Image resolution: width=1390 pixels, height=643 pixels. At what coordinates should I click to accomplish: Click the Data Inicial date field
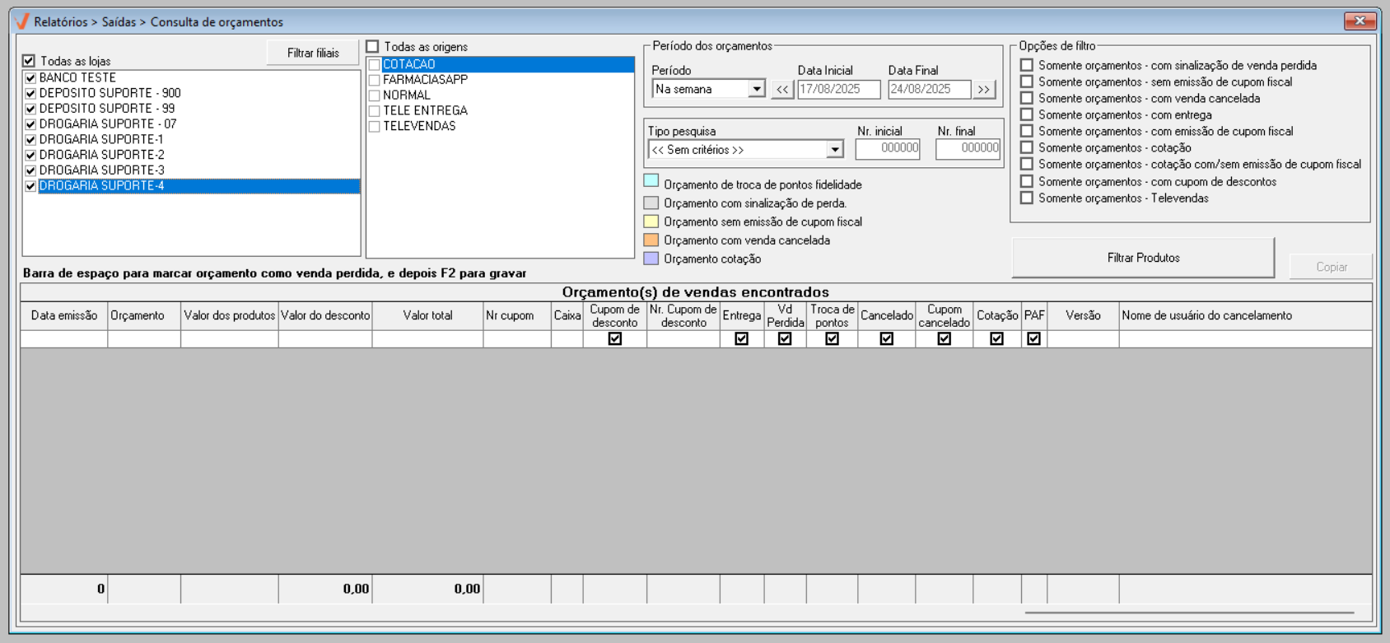click(x=838, y=89)
